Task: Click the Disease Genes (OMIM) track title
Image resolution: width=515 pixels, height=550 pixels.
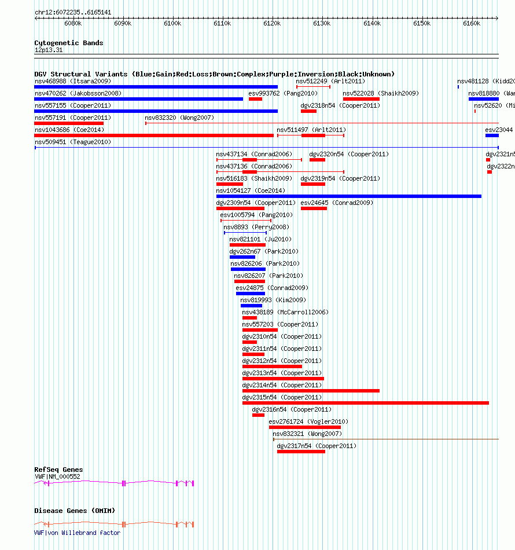Action: (75, 511)
